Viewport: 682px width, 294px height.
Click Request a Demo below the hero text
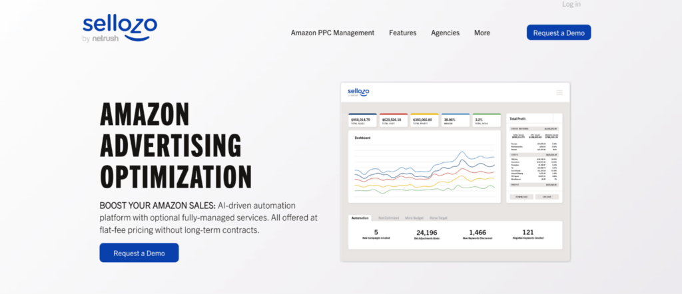point(139,253)
